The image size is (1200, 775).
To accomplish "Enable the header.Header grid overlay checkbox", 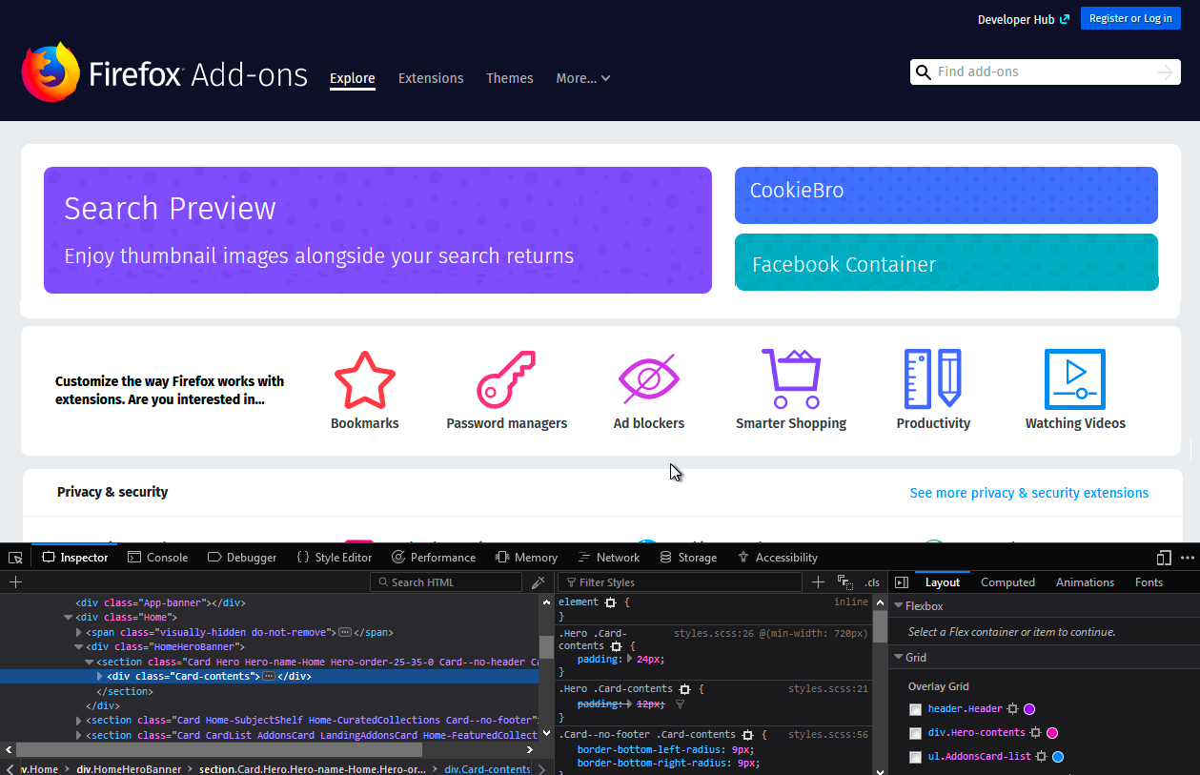I will (915, 709).
